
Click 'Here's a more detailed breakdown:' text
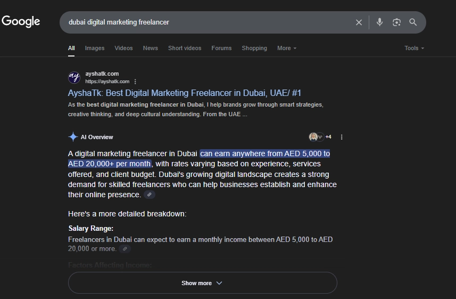[127, 214]
